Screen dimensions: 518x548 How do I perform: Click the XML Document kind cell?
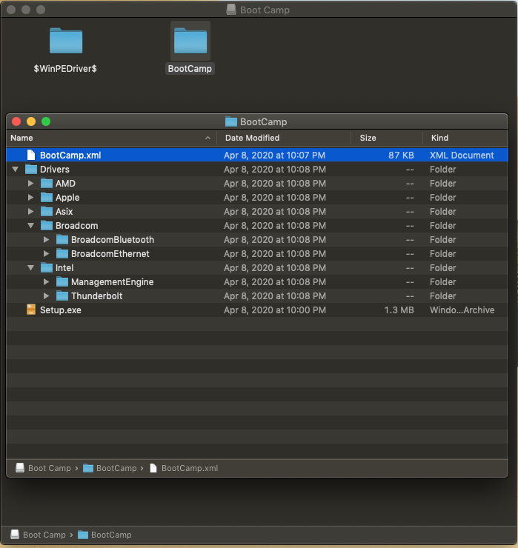(462, 156)
